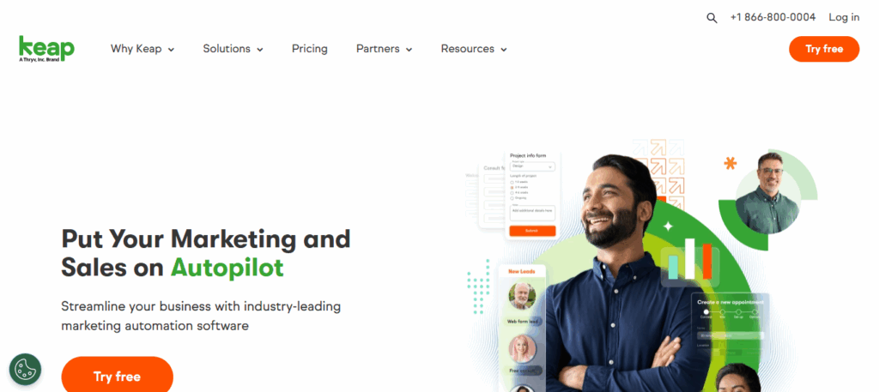Click the Log in link

point(844,17)
